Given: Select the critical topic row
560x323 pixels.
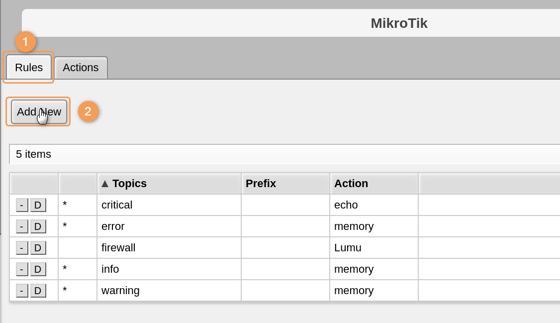Looking at the screenshot, I should [117, 205].
